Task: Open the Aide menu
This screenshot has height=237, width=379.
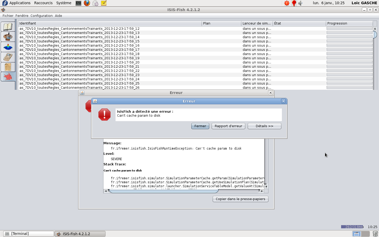Action: tap(58, 16)
